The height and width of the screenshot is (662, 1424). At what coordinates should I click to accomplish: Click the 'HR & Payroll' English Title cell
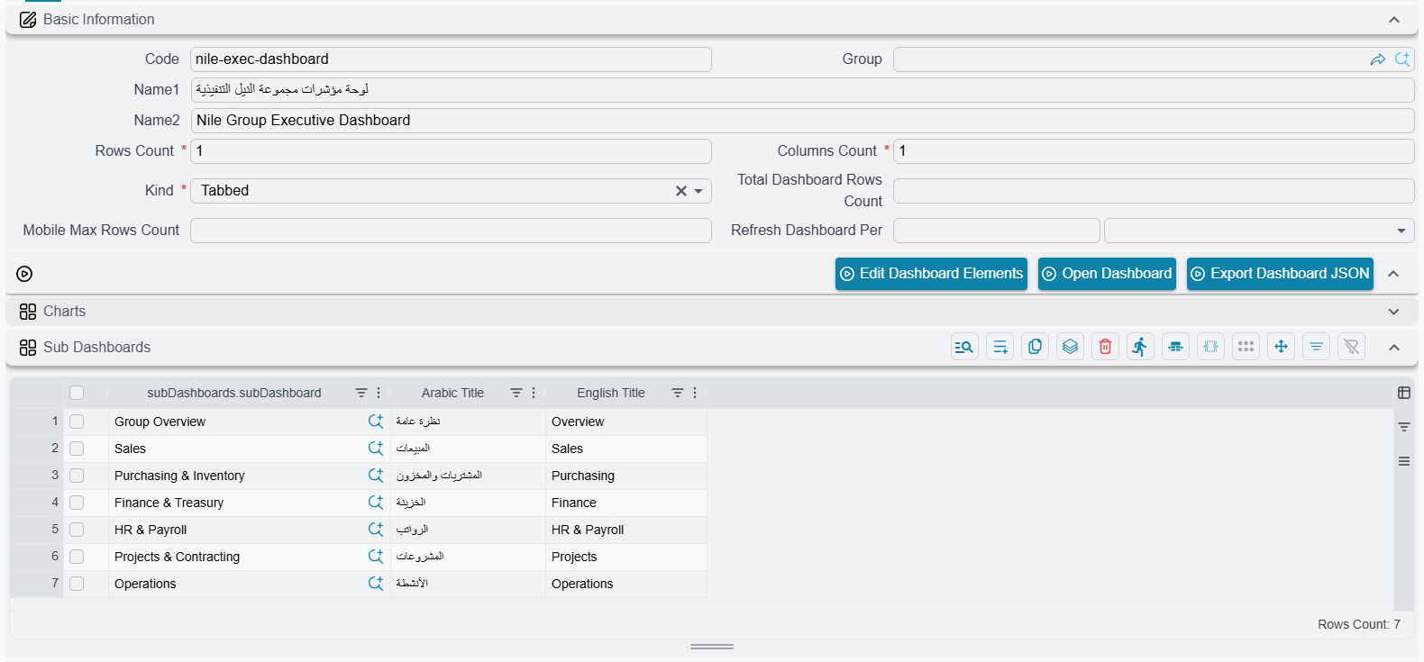(x=626, y=530)
